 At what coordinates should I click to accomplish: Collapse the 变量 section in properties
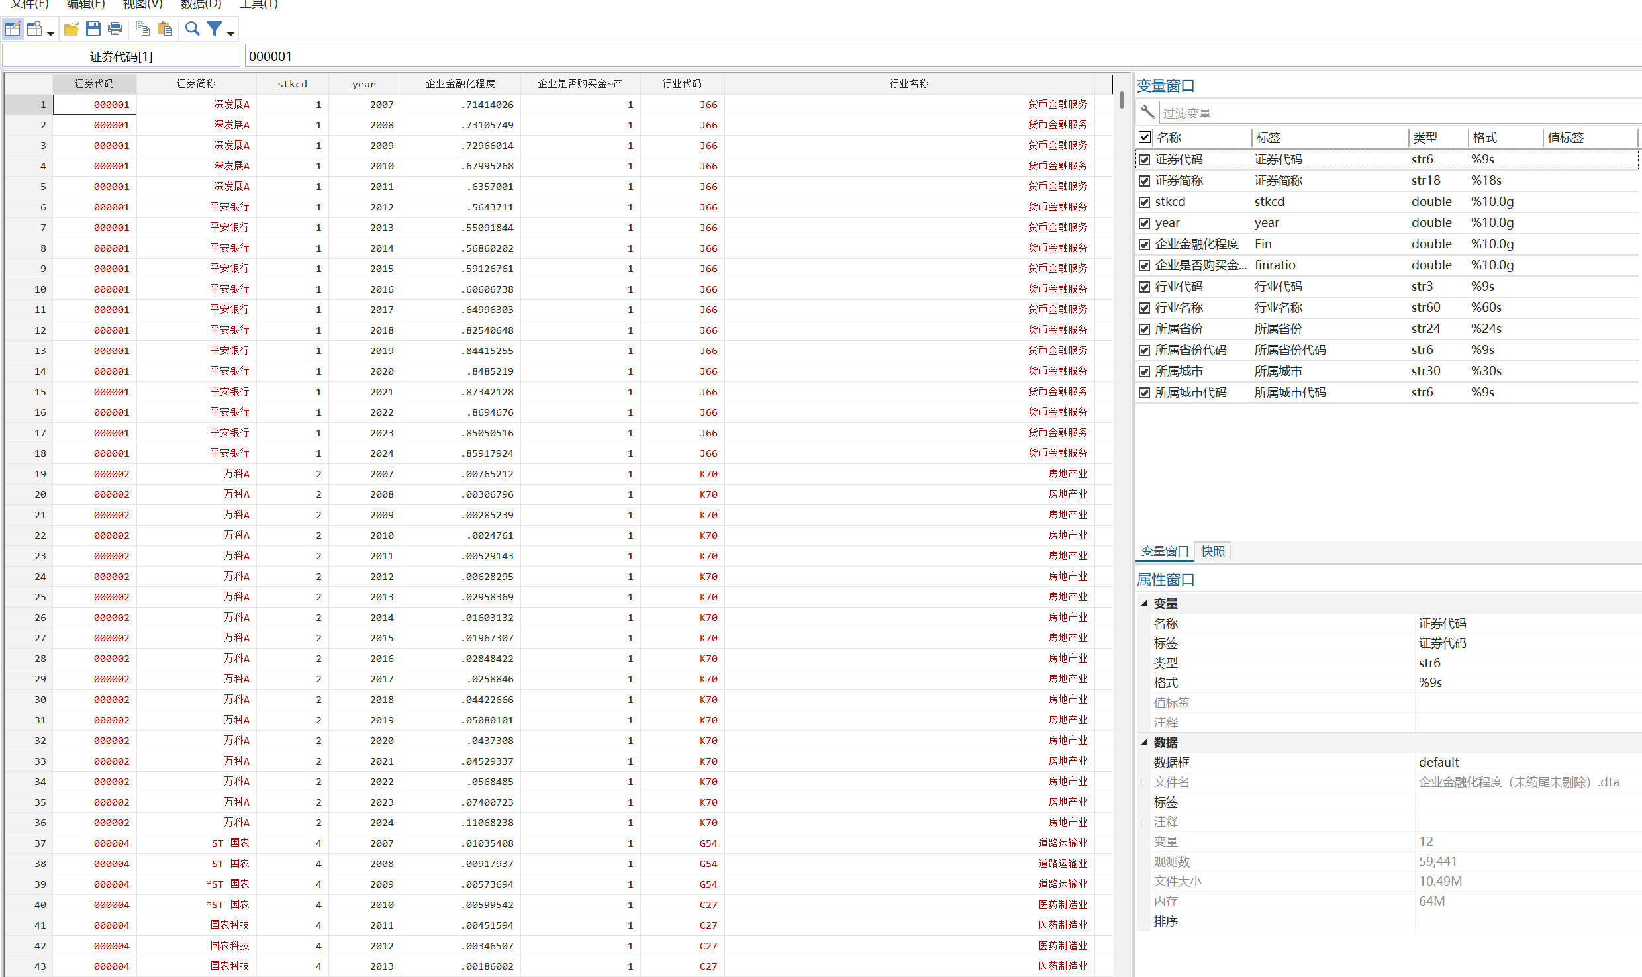click(1144, 603)
